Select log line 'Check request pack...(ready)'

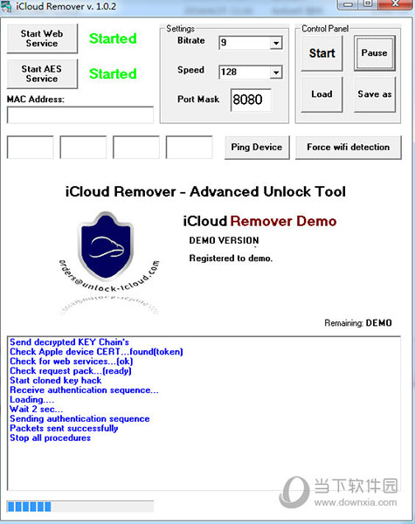click(x=71, y=371)
